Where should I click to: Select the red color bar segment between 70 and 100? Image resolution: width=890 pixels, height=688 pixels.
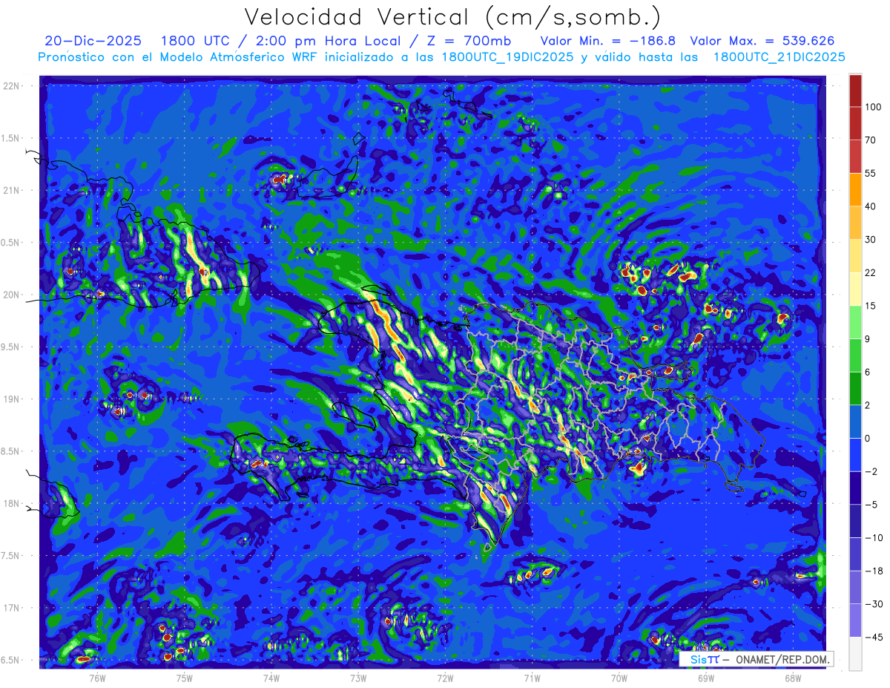click(855, 123)
